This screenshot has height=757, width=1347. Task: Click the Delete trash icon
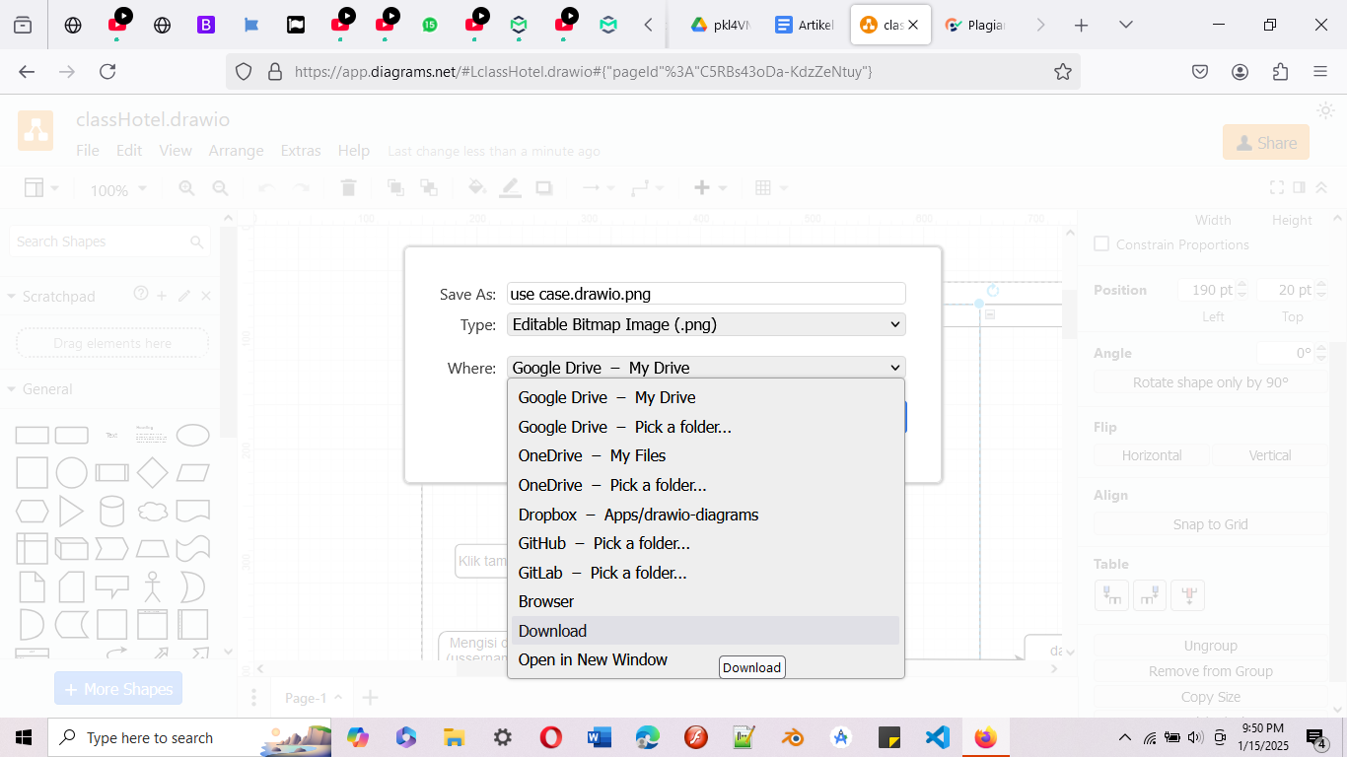coord(348,187)
